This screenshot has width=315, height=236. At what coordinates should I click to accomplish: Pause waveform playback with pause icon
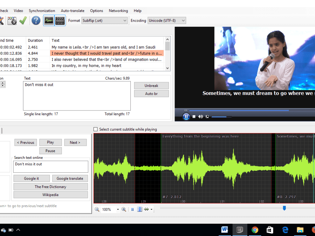click(x=132, y=209)
